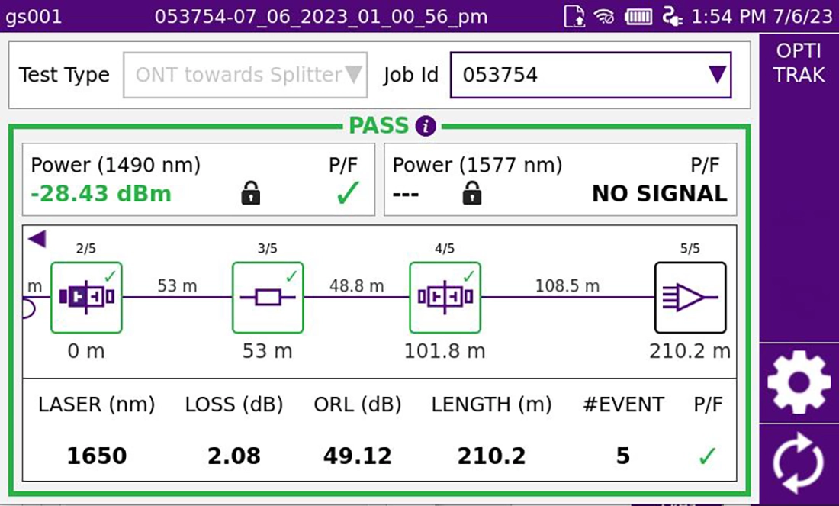Select the 5/5 splitter event icon
Image resolution: width=839 pixels, height=506 pixels.
[x=690, y=297]
